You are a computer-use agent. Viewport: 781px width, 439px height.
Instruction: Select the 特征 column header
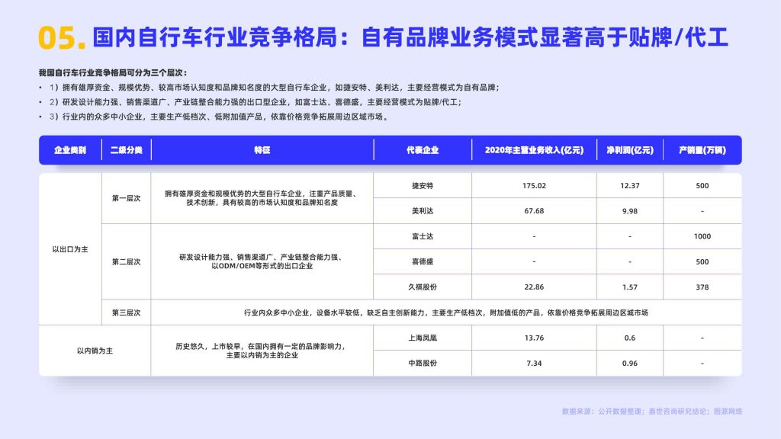pos(262,150)
